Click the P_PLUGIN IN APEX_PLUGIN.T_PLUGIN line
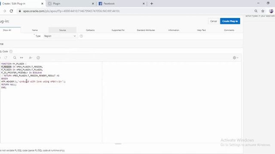This screenshot has height=154, width=275. point(22,70)
